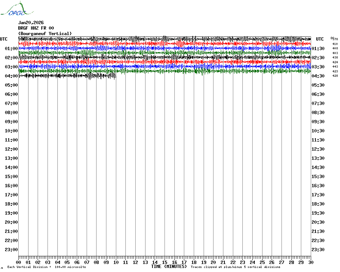The height and width of the screenshot is (272, 340).
Task: Click minute tick label 20 on the bottom axis
Action: 214,262
